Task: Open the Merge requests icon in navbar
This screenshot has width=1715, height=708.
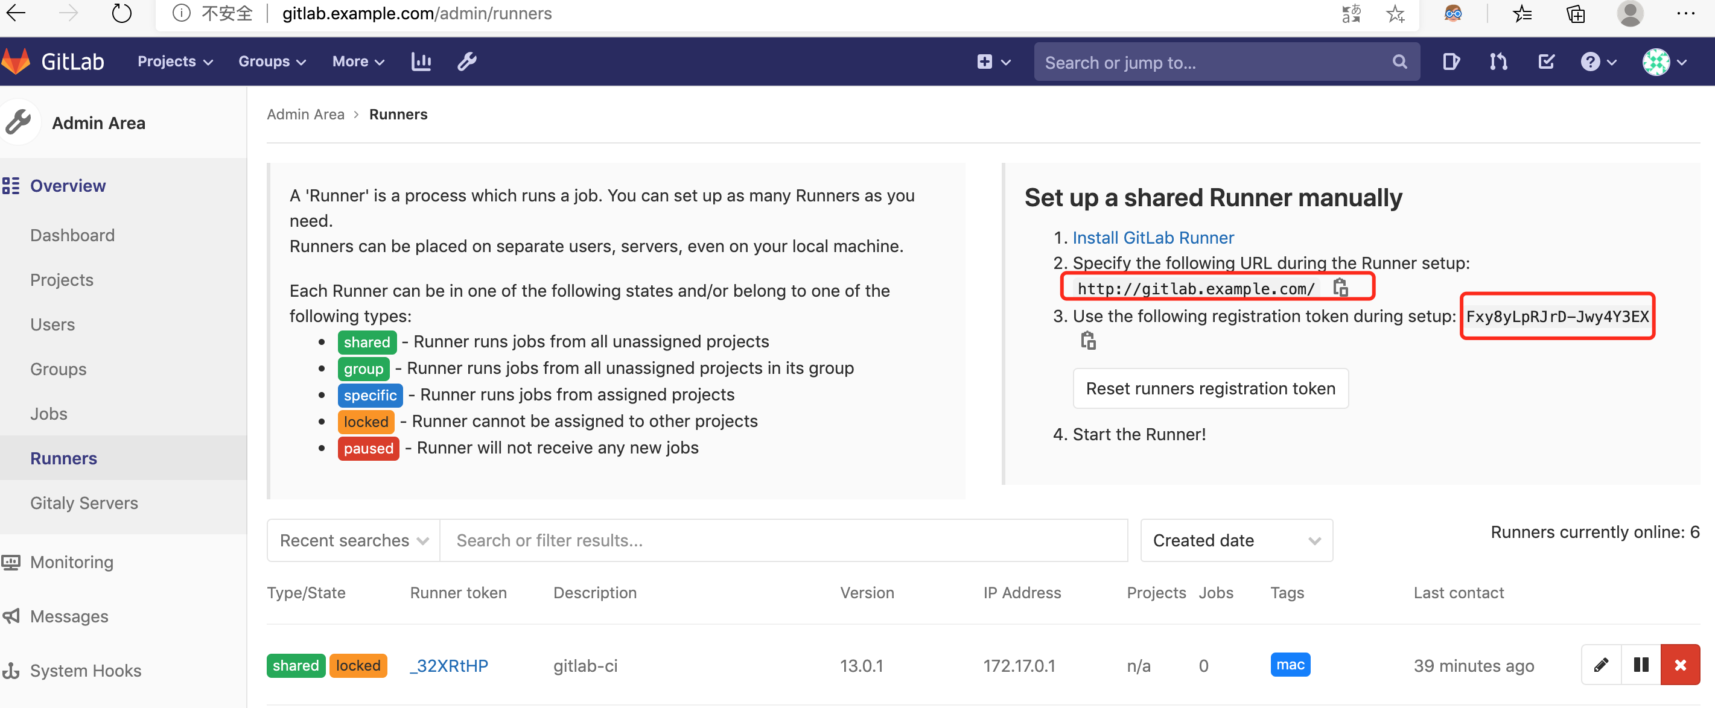Action: [x=1498, y=62]
